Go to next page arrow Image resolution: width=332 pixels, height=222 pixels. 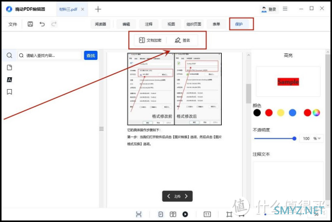pyautogui.click(x=186, y=196)
